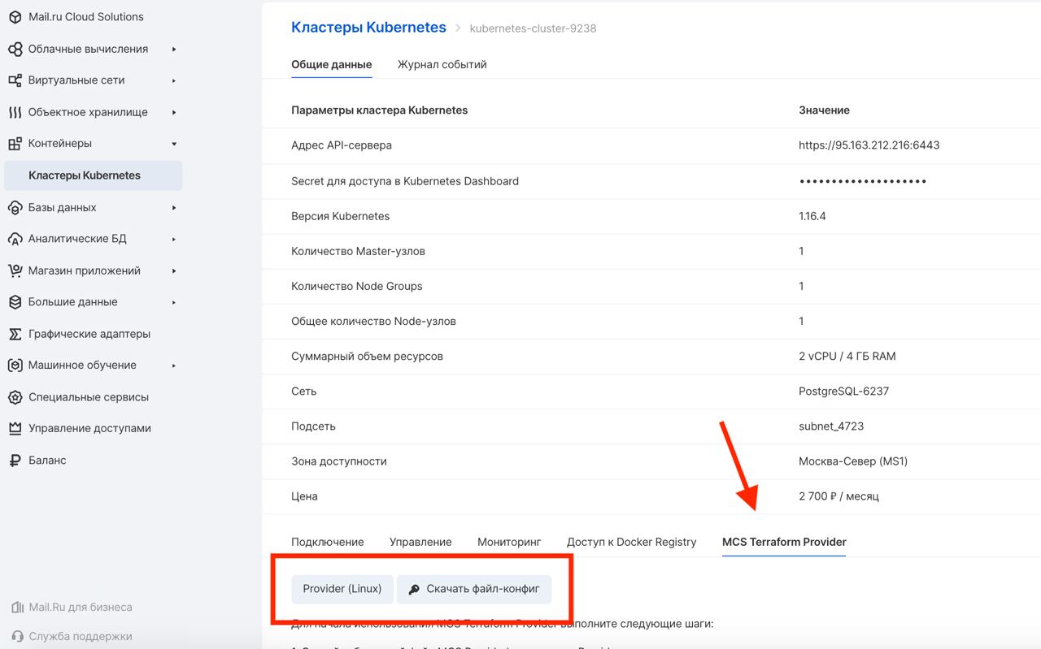This screenshot has width=1041, height=649.
Task: Click the network value PostgreSQL-6237
Action: pyautogui.click(x=844, y=391)
